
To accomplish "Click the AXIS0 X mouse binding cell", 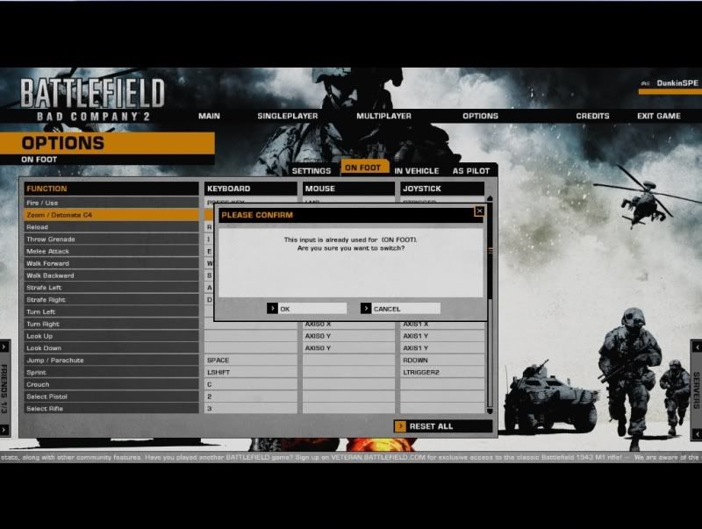I will [348, 325].
